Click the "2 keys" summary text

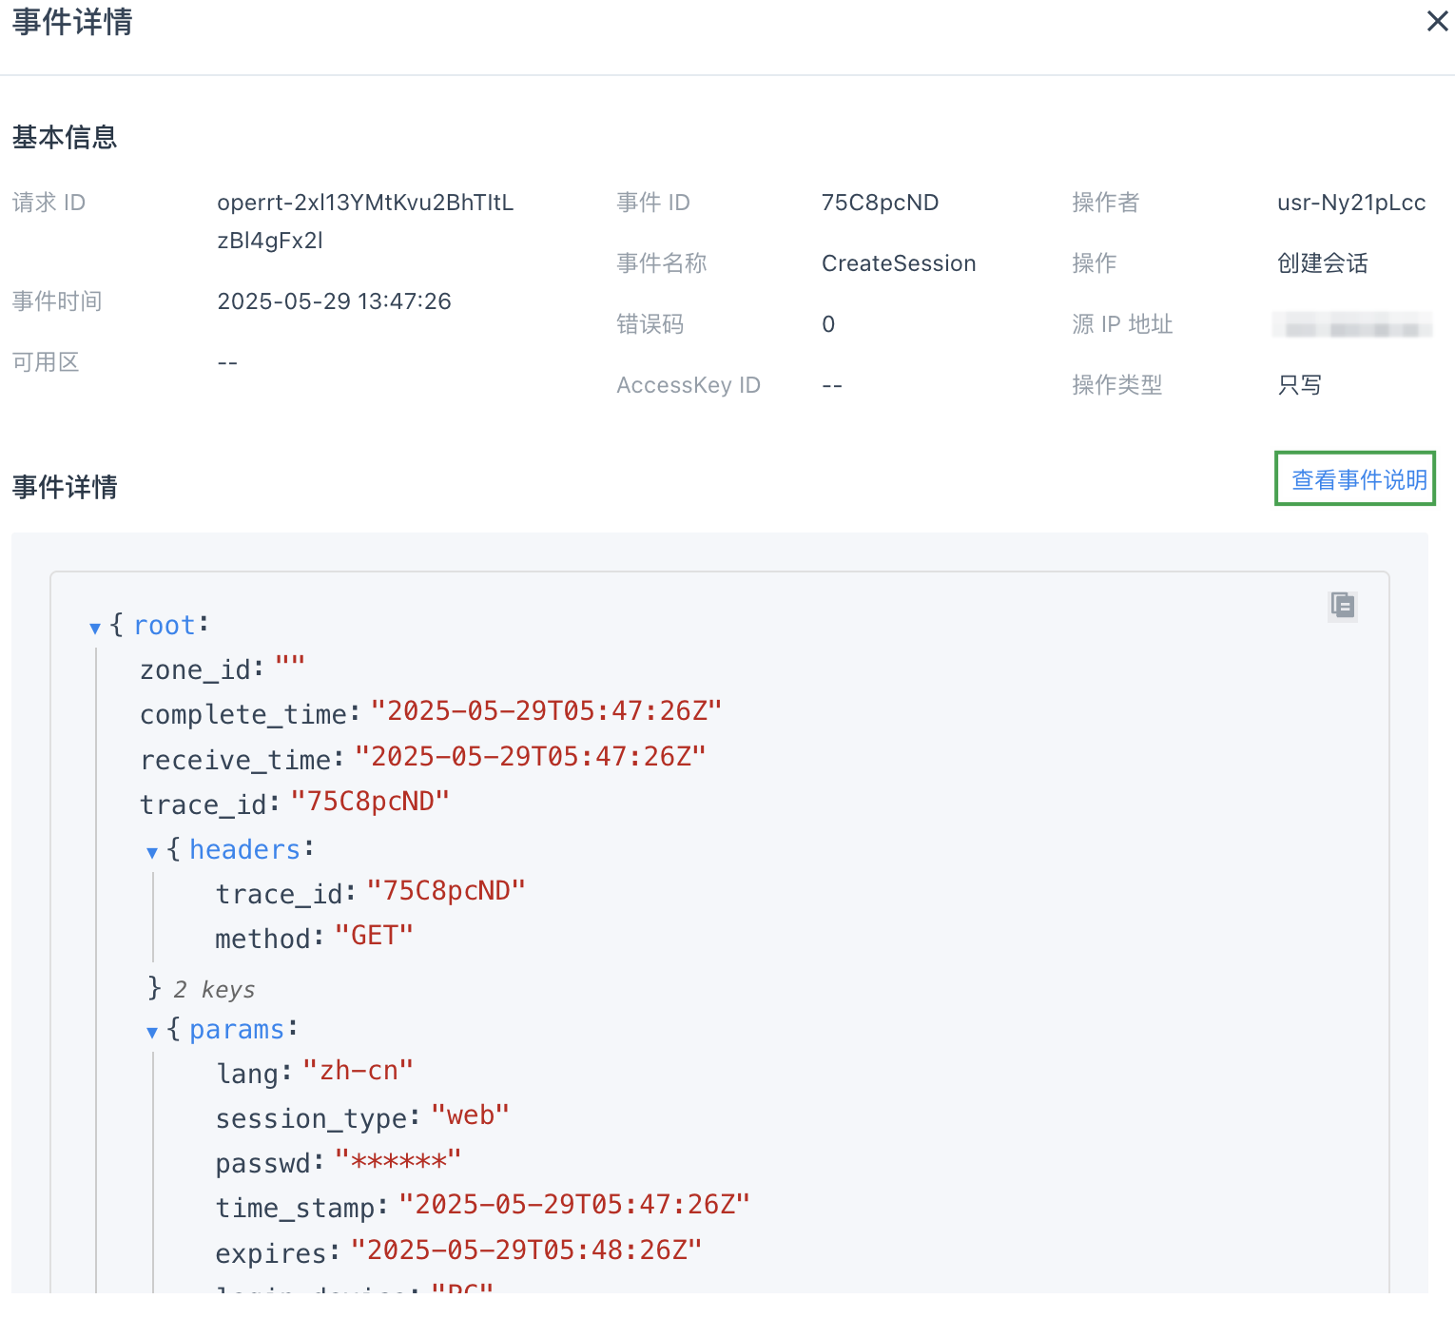pyautogui.click(x=214, y=989)
